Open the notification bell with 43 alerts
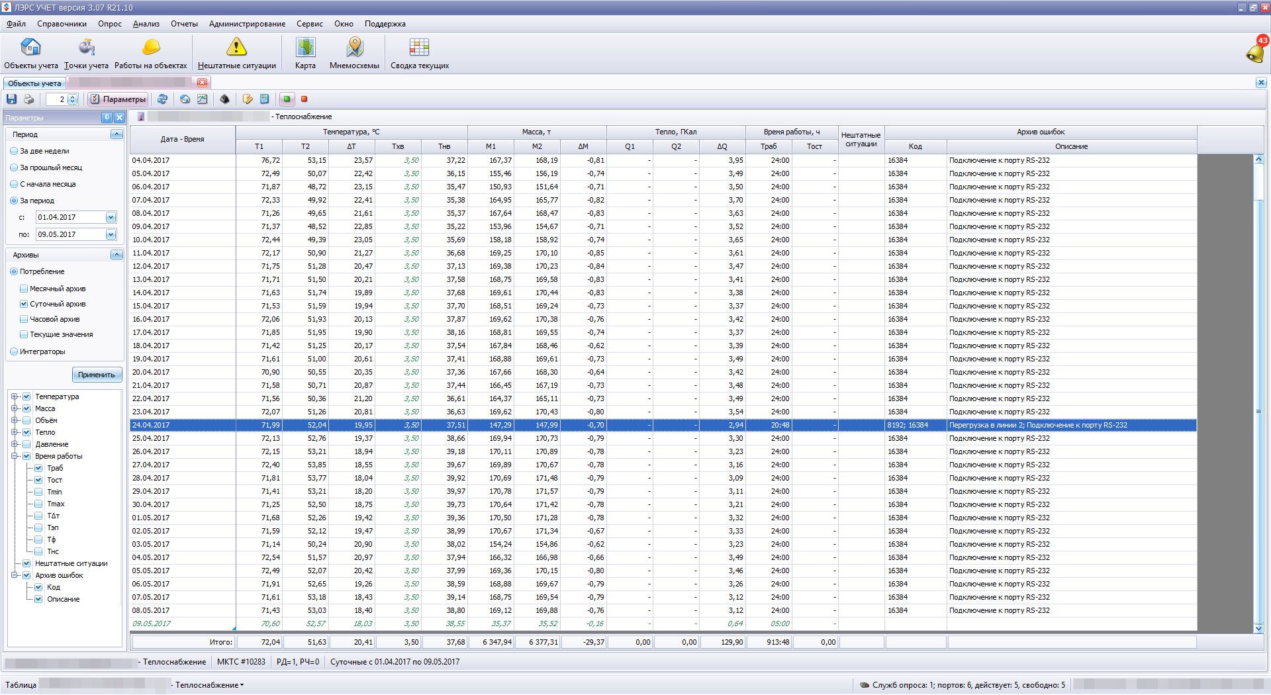1271x695 pixels. [1256, 50]
